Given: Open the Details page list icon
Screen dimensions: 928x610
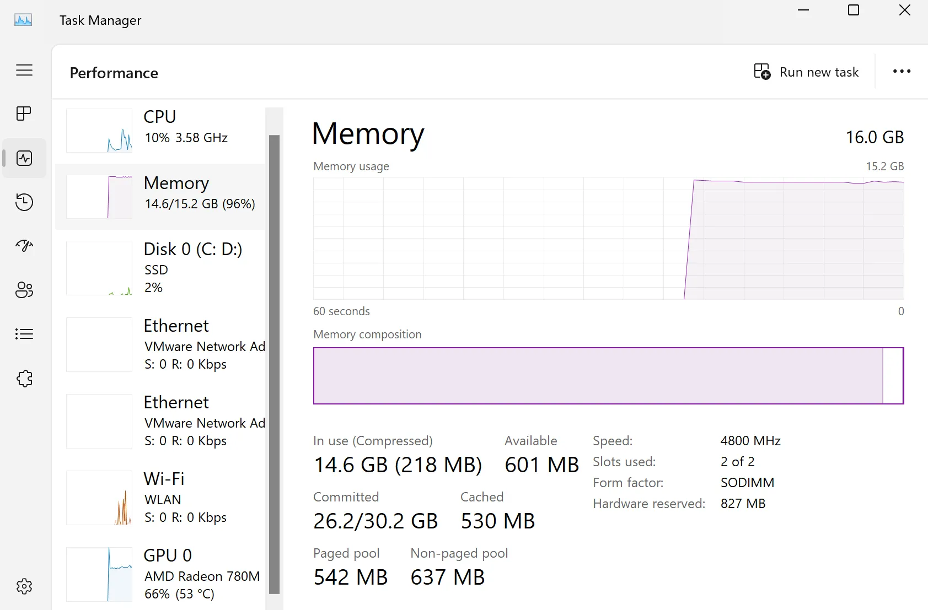Looking at the screenshot, I should coord(24,334).
